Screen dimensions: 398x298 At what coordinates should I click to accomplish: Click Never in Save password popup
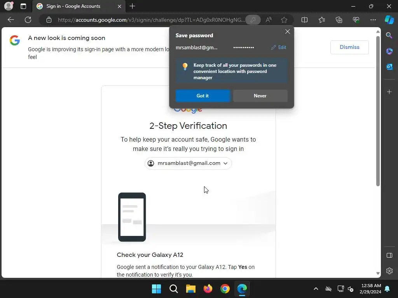[x=260, y=96]
